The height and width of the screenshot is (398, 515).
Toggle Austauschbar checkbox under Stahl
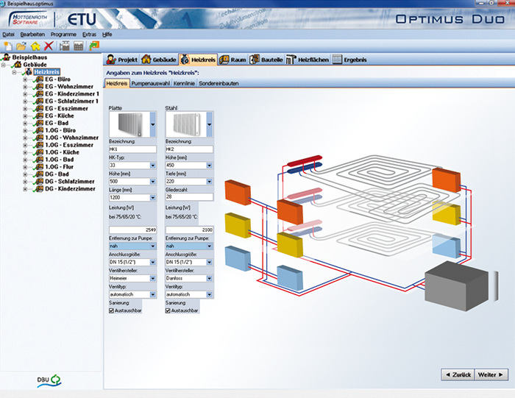168,310
